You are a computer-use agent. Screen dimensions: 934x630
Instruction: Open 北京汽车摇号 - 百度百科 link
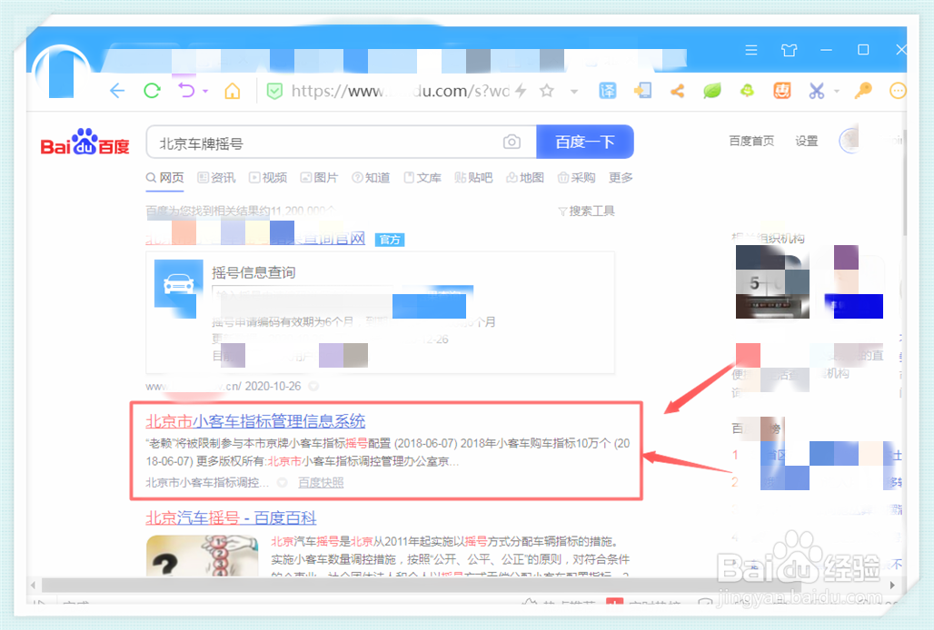231,517
